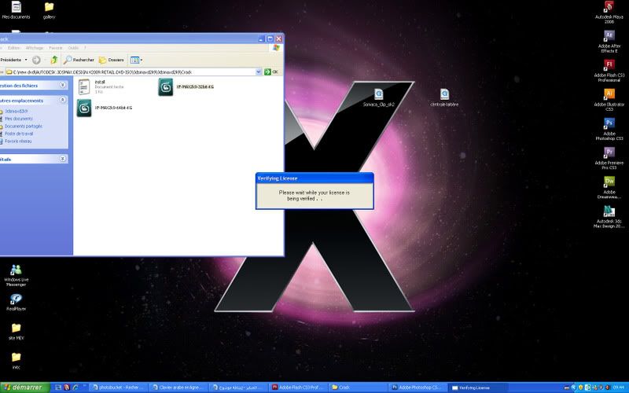
Task: Collapse the Autres emplacements panel
Action: point(63,100)
